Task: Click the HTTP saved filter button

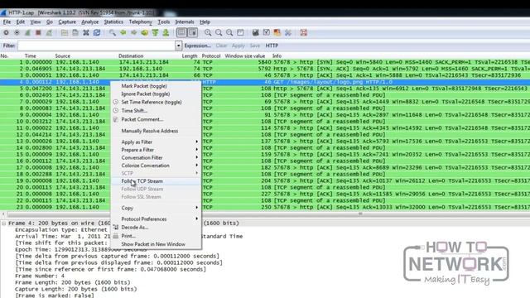Action: [x=272, y=46]
